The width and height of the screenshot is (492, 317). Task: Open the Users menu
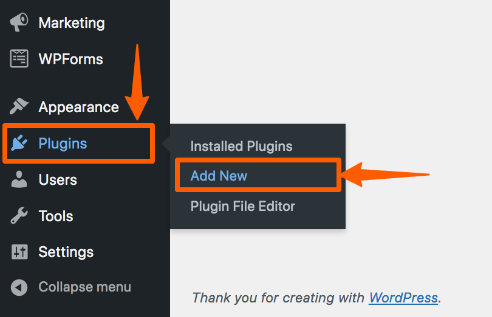(x=58, y=180)
